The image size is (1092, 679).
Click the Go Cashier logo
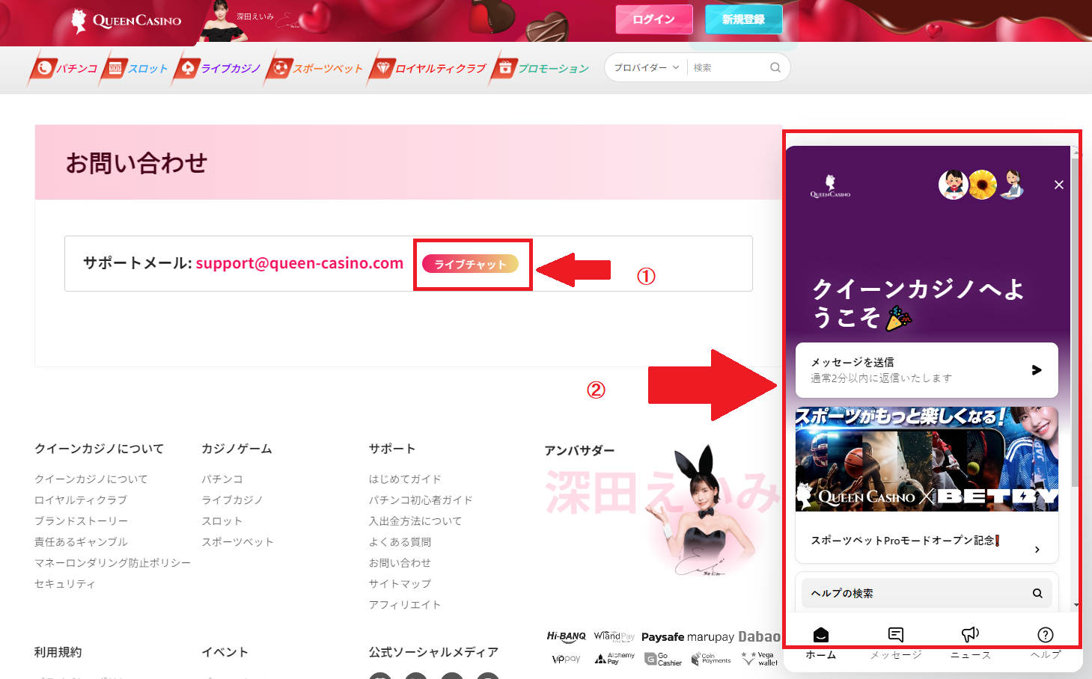[663, 659]
